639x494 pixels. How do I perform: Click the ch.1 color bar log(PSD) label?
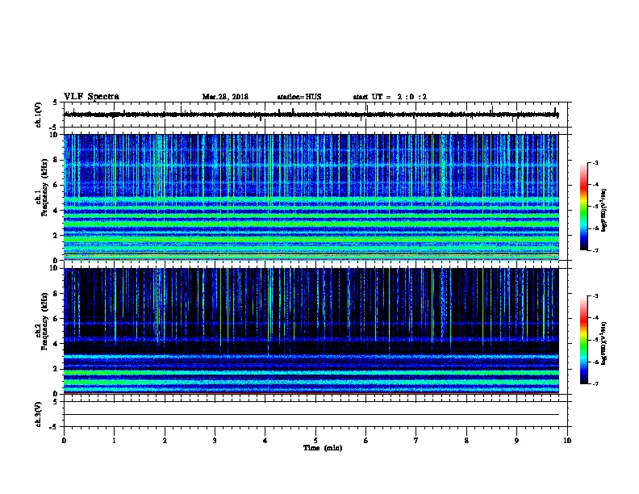pyautogui.click(x=603, y=211)
